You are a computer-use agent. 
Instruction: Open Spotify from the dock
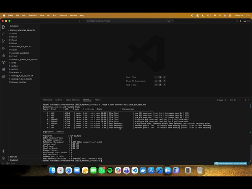110,170
